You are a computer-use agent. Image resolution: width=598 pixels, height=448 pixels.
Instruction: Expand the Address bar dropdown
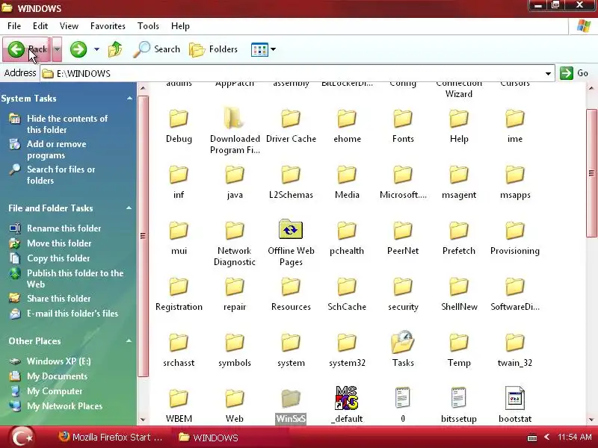pos(548,73)
